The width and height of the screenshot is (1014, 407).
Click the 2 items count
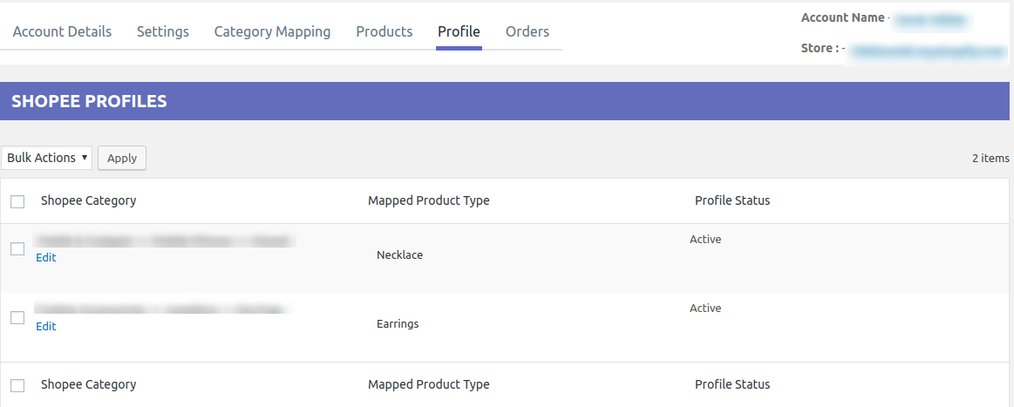coord(990,159)
